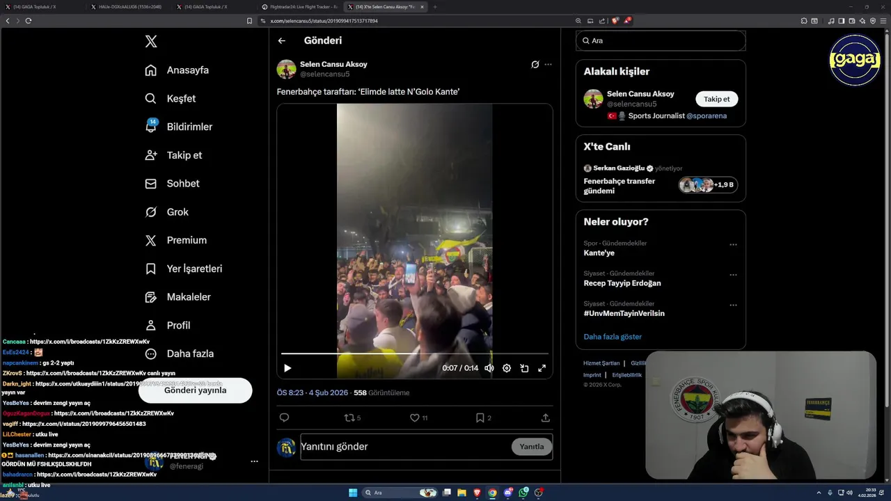Like the post with 11 likes

tap(418, 417)
